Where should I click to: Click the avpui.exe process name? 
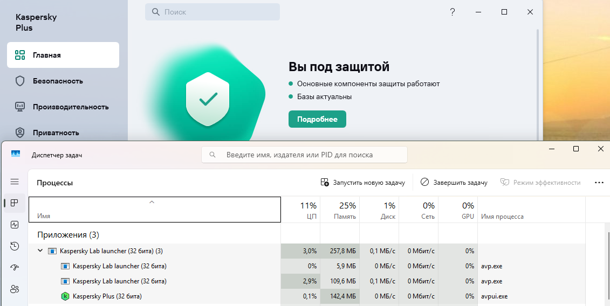[494, 296]
